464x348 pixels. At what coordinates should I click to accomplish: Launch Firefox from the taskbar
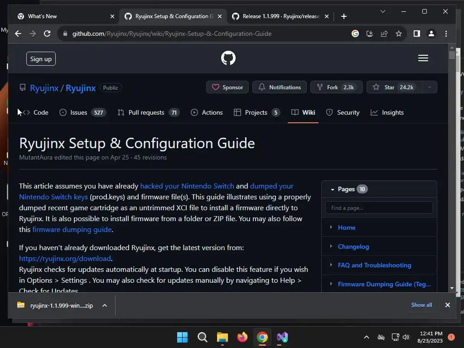coord(242,337)
